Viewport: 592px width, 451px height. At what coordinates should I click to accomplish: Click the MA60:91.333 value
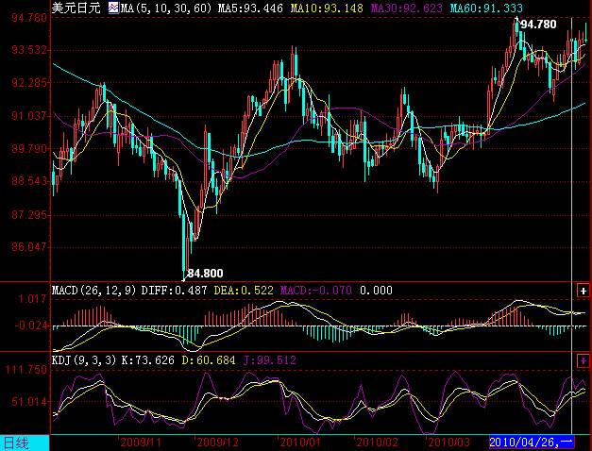pyautogui.click(x=486, y=8)
